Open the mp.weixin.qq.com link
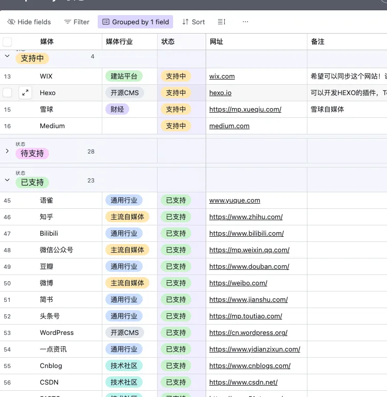The width and height of the screenshot is (387, 397). [250, 250]
